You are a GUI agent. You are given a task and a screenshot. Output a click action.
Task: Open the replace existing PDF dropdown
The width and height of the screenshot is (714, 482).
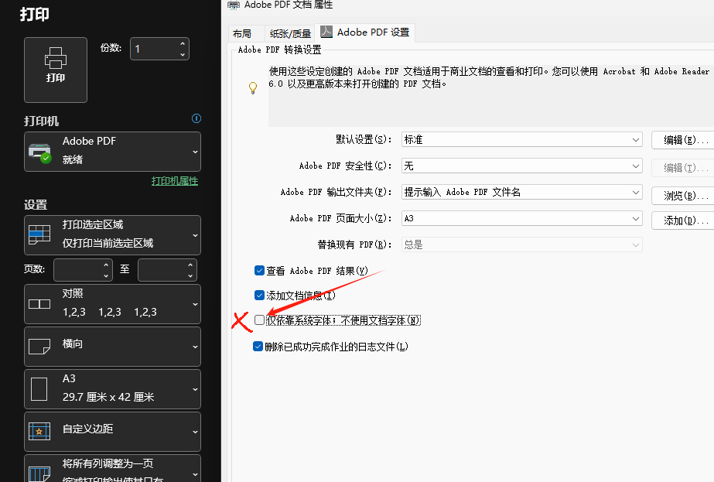coord(522,244)
